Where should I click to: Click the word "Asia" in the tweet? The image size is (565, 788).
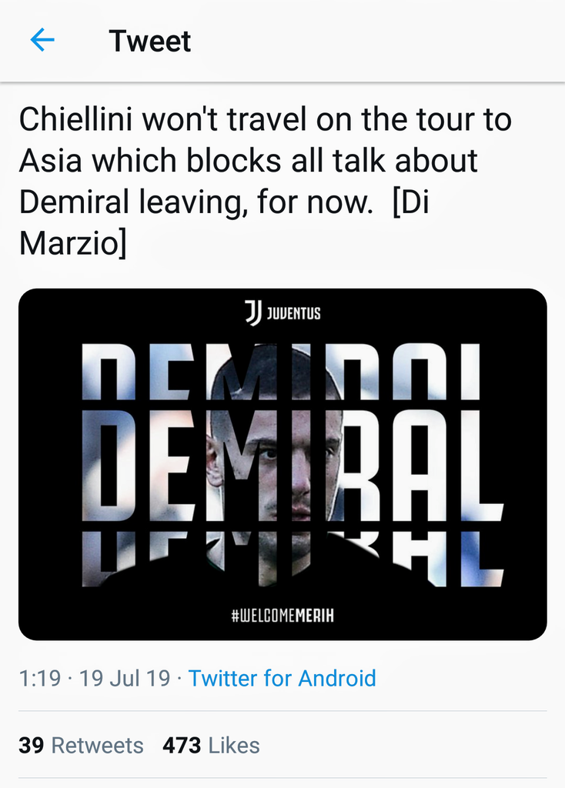tap(48, 161)
